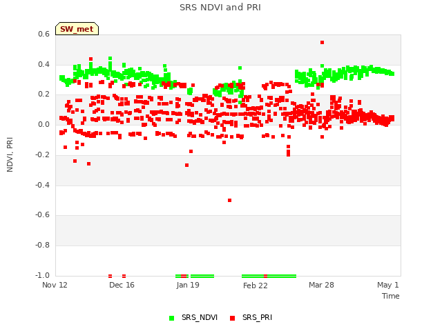This screenshot has width=442, height=331.
Task: Click the 0.6 y-axis tick label
Action: click(x=44, y=34)
